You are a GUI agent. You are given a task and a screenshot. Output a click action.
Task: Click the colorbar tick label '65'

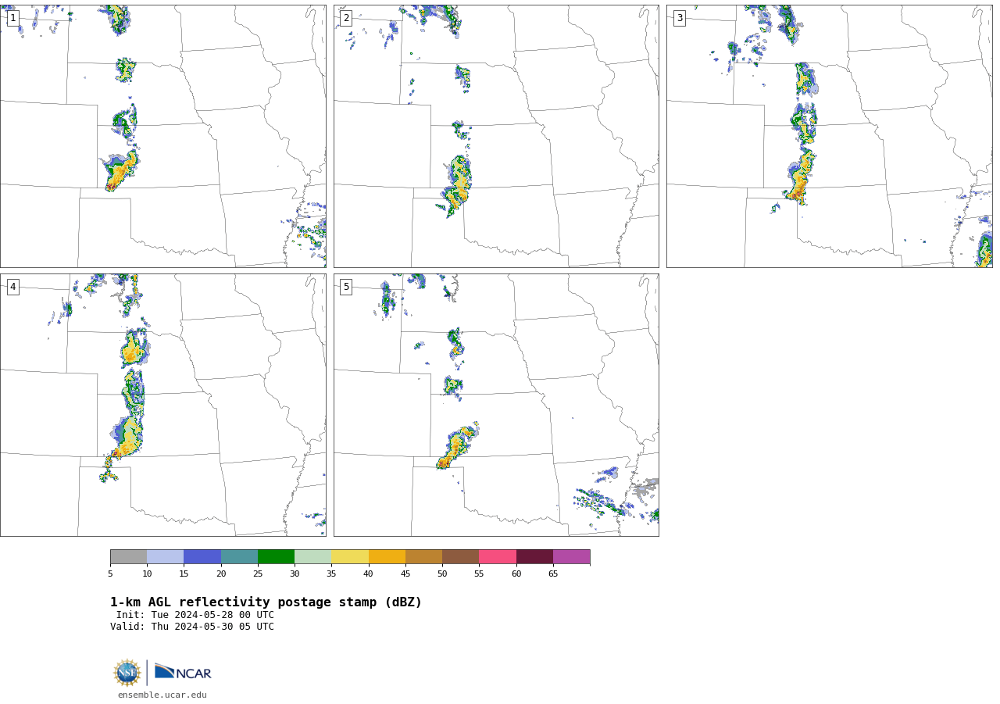tap(553, 574)
